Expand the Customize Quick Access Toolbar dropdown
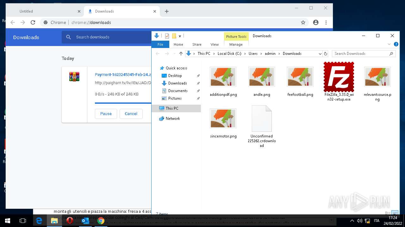The width and height of the screenshot is (405, 227). 180,36
